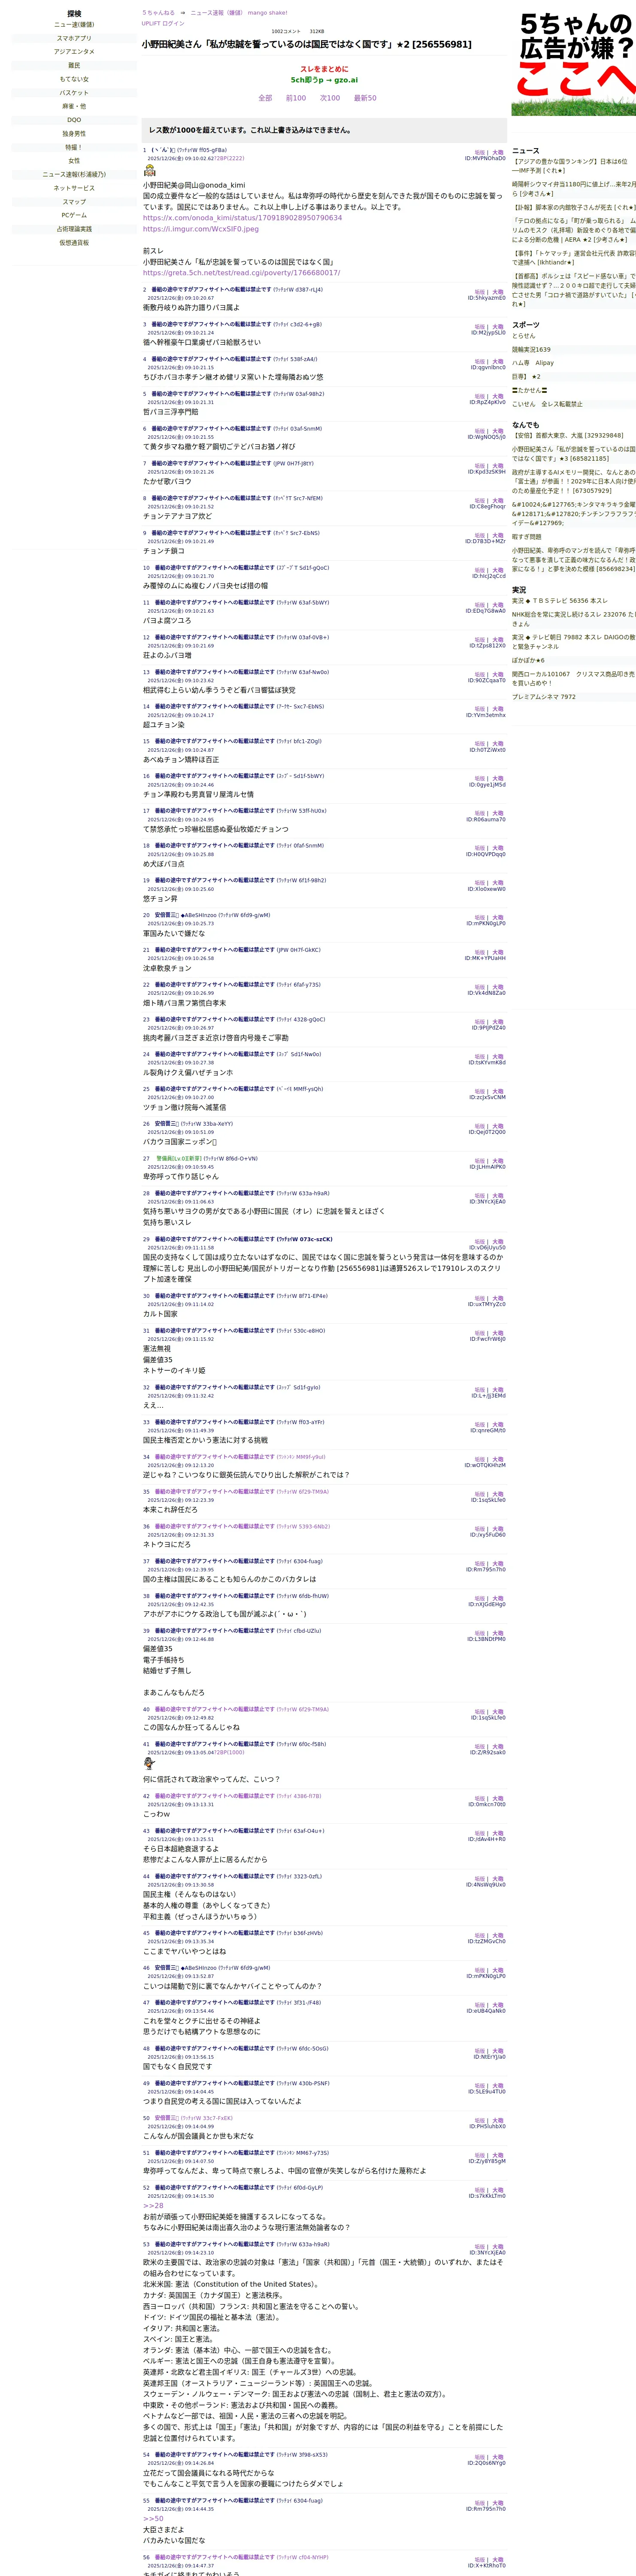Click the mango shake! link

click(267, 13)
